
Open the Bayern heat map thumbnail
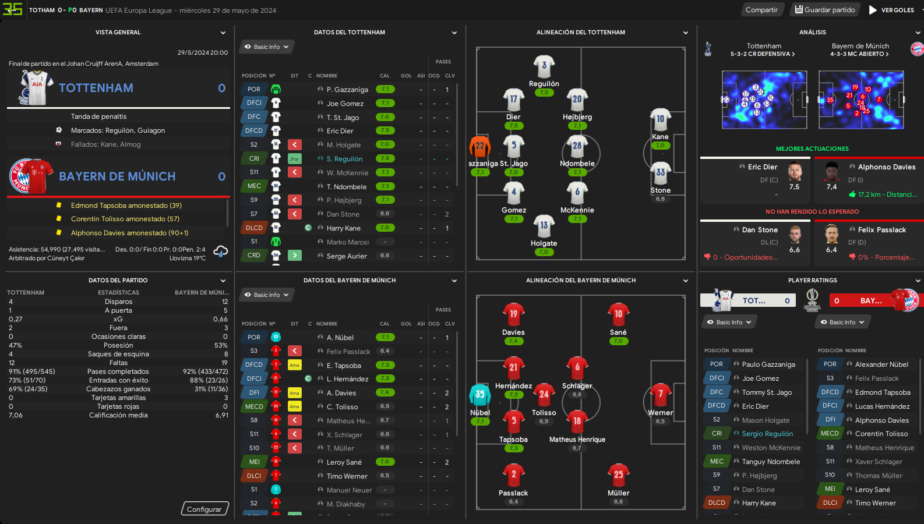click(x=861, y=100)
